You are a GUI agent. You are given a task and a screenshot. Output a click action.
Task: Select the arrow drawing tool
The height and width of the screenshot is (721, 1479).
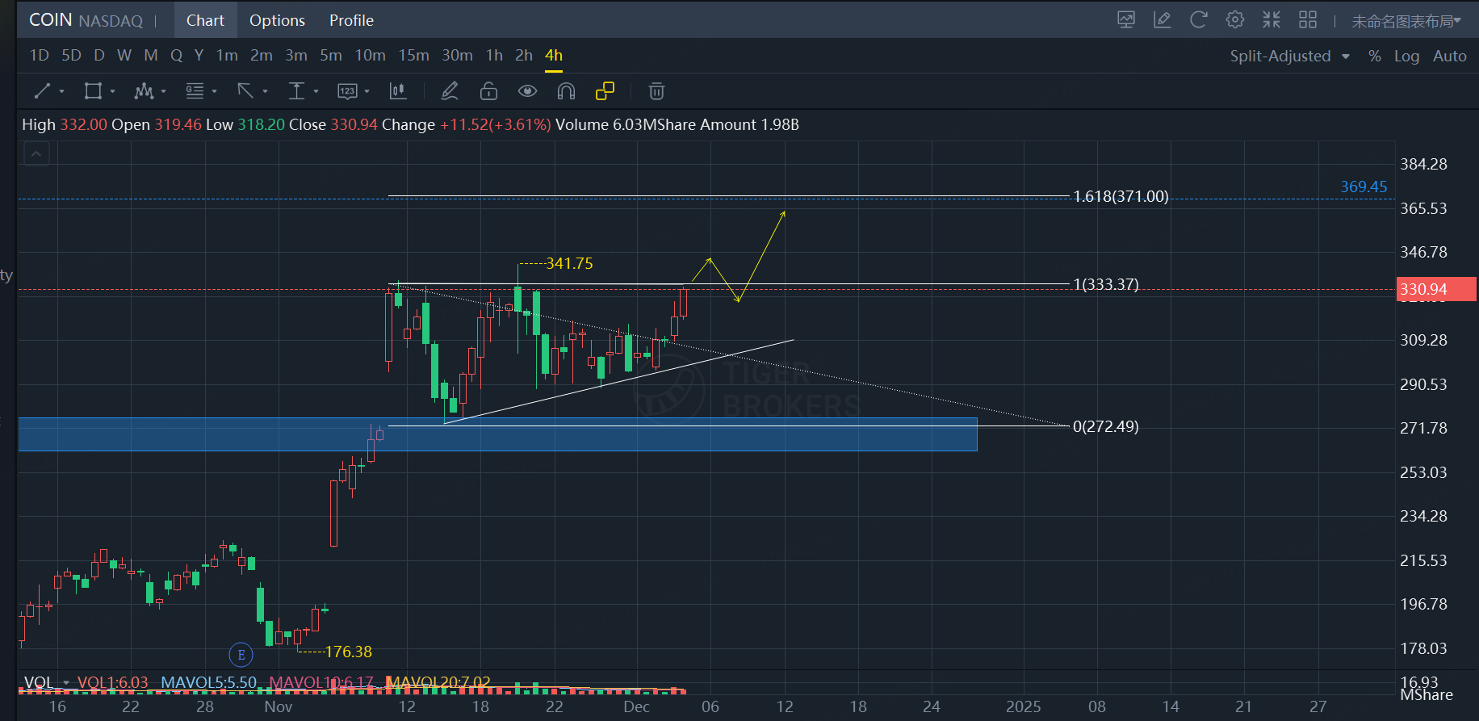245,91
